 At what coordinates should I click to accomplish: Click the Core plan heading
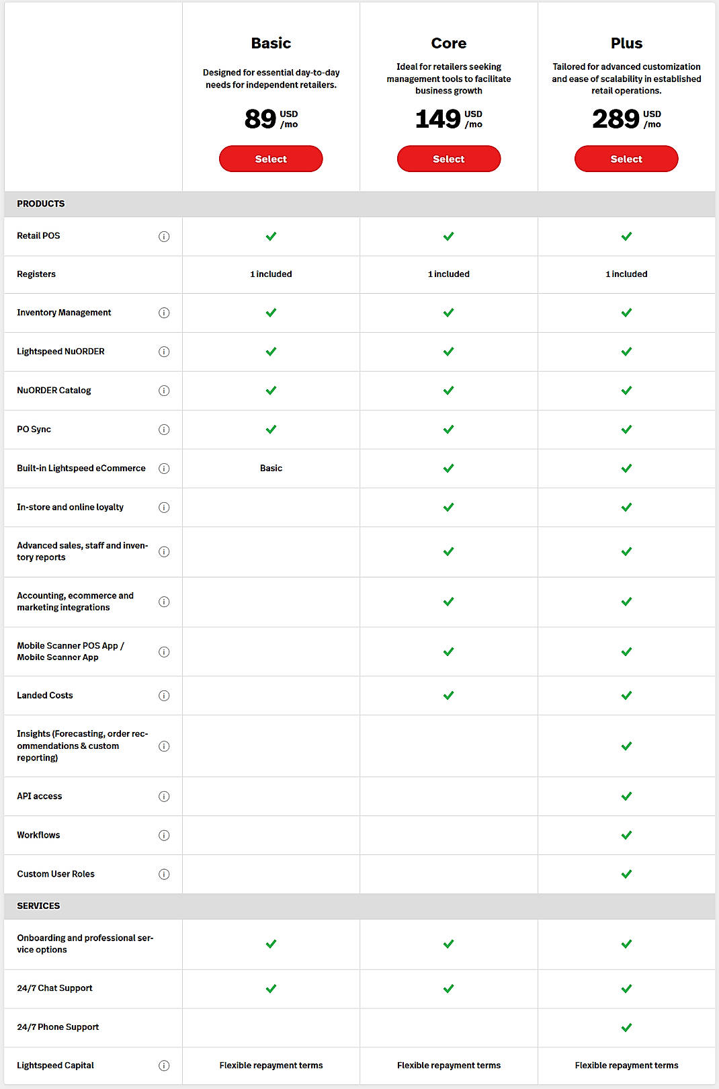coord(449,43)
